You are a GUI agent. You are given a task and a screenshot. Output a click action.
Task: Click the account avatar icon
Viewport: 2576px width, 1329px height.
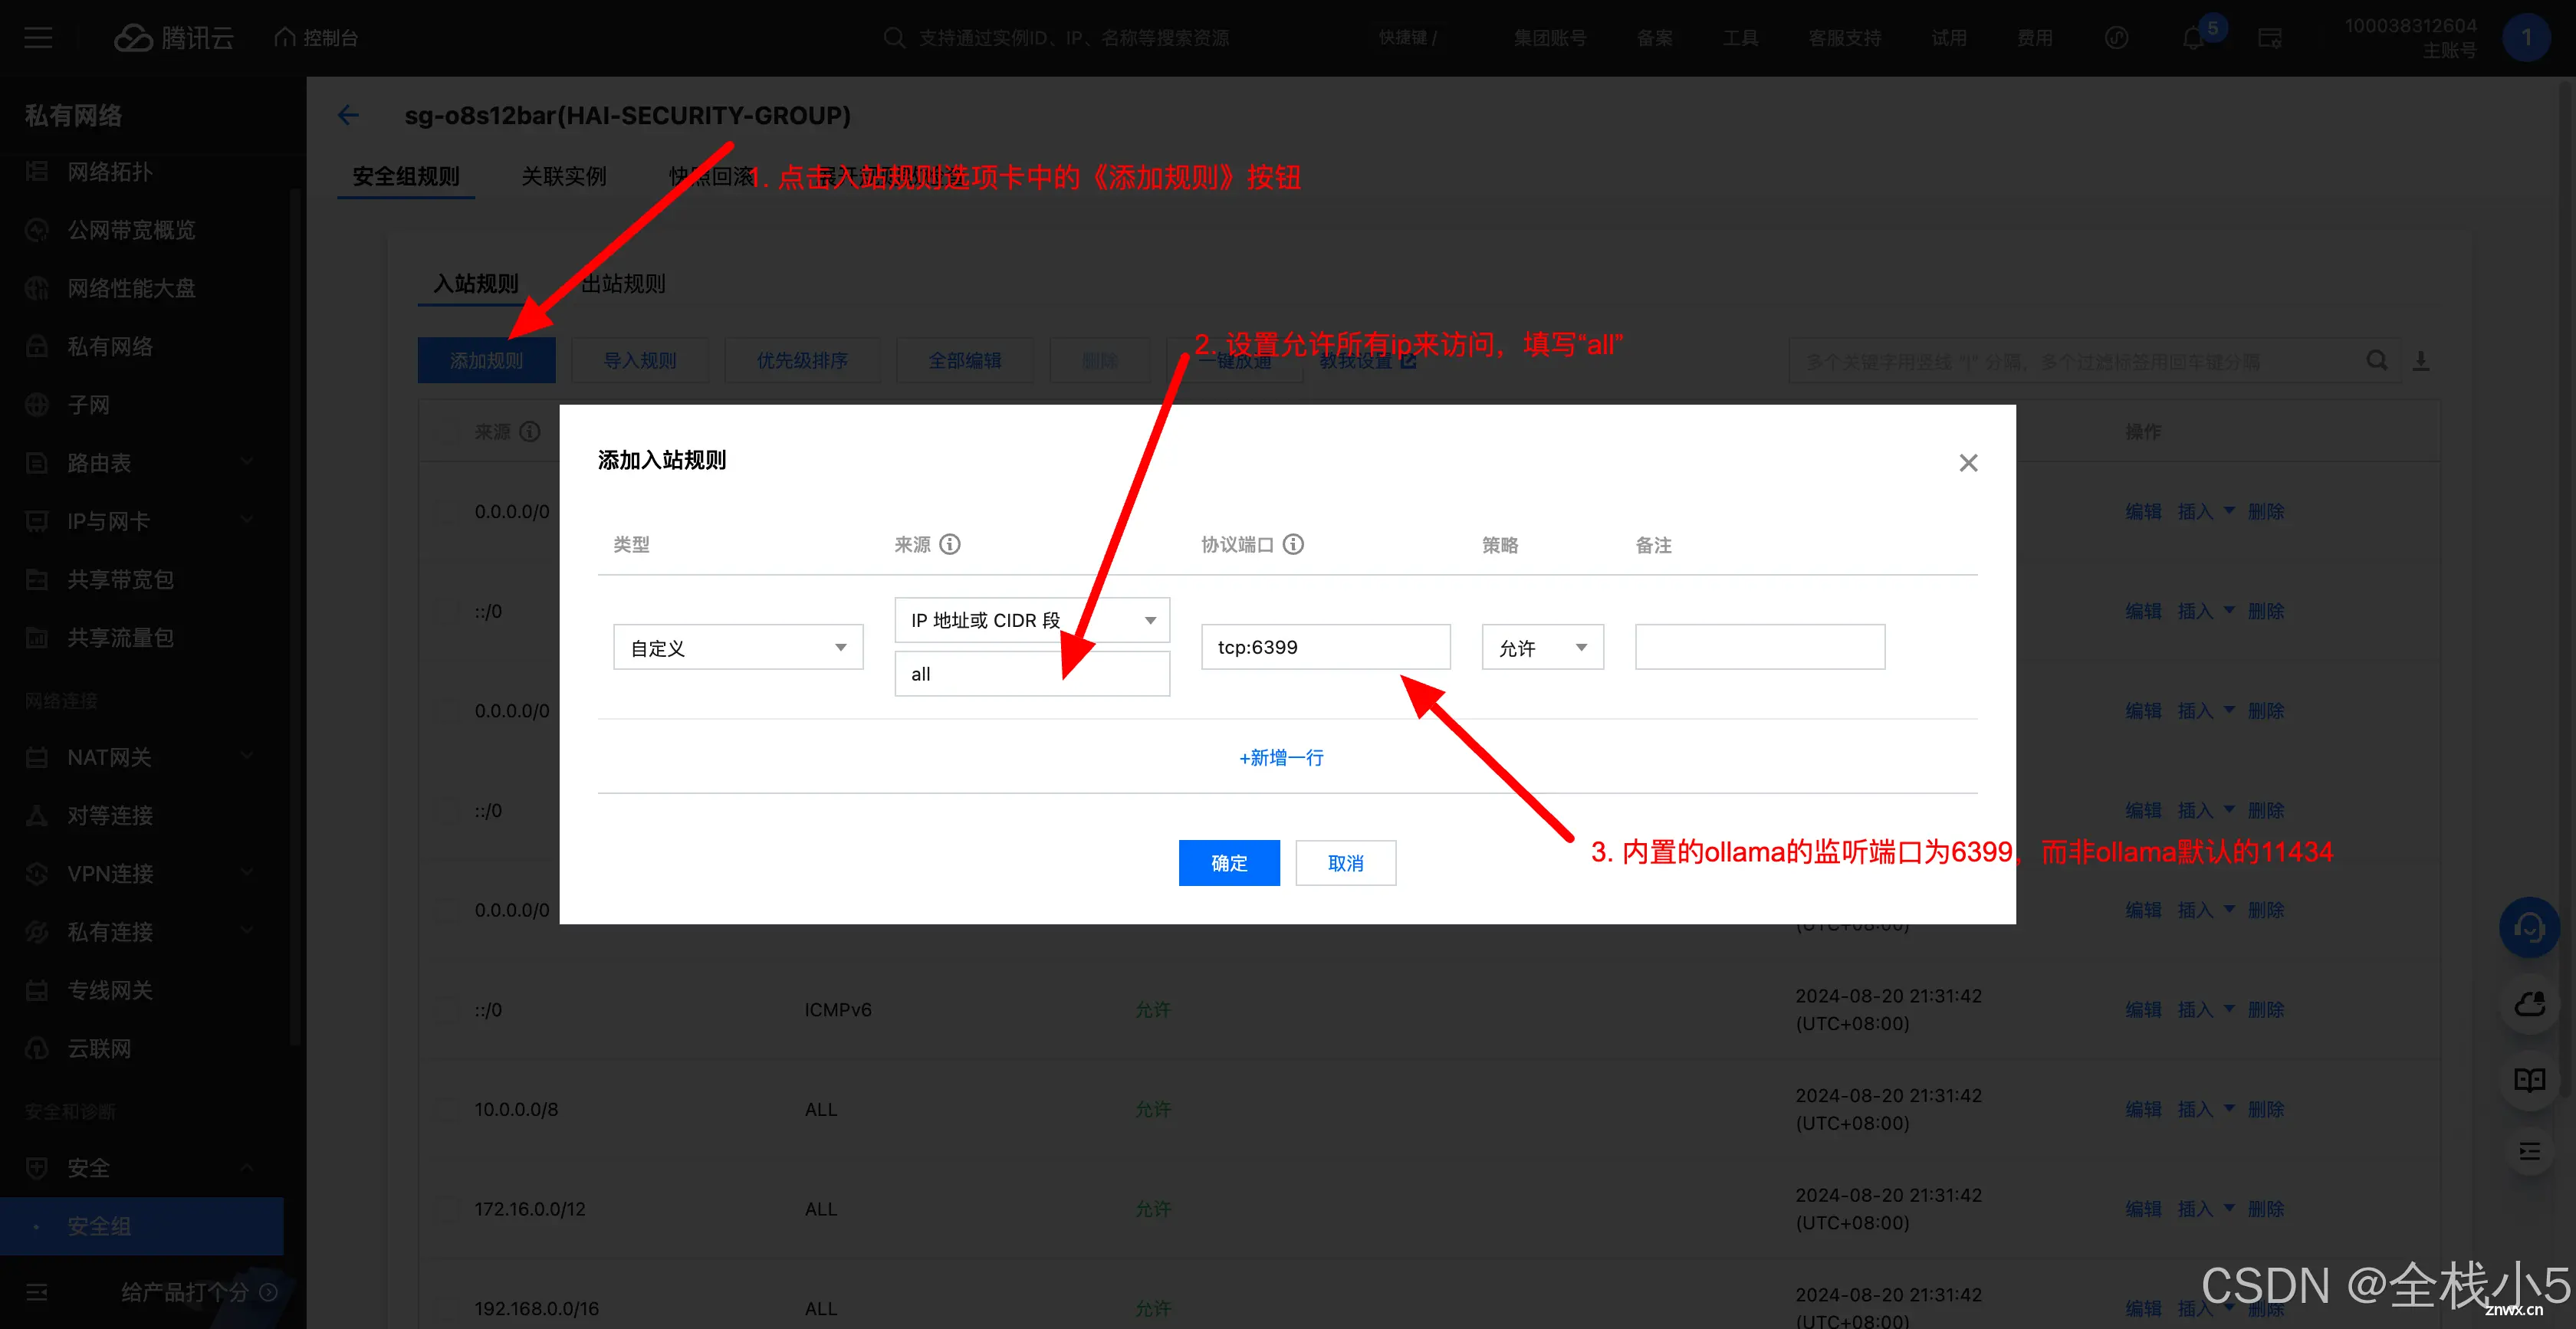[x=2526, y=38]
